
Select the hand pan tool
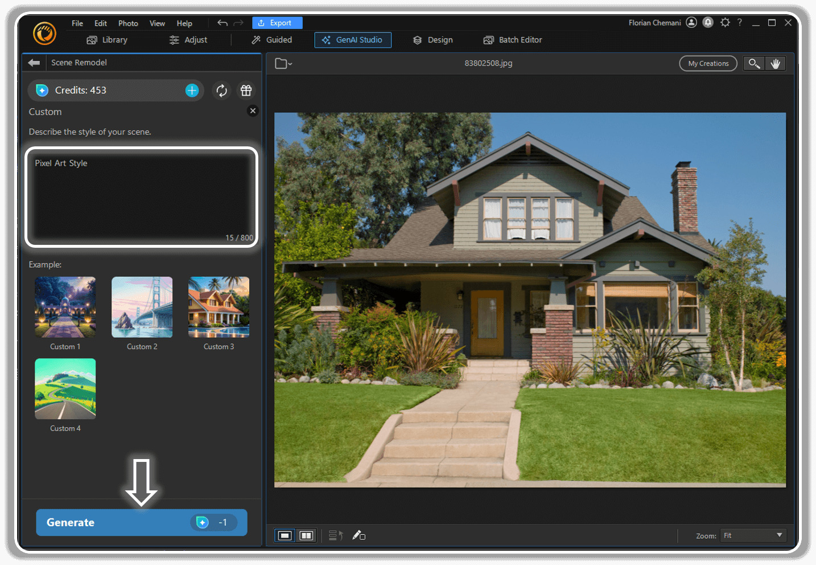click(775, 63)
